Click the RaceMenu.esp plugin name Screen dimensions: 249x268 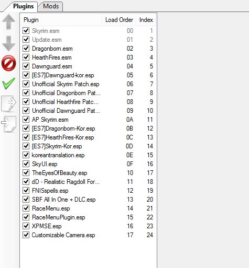pos(51,208)
